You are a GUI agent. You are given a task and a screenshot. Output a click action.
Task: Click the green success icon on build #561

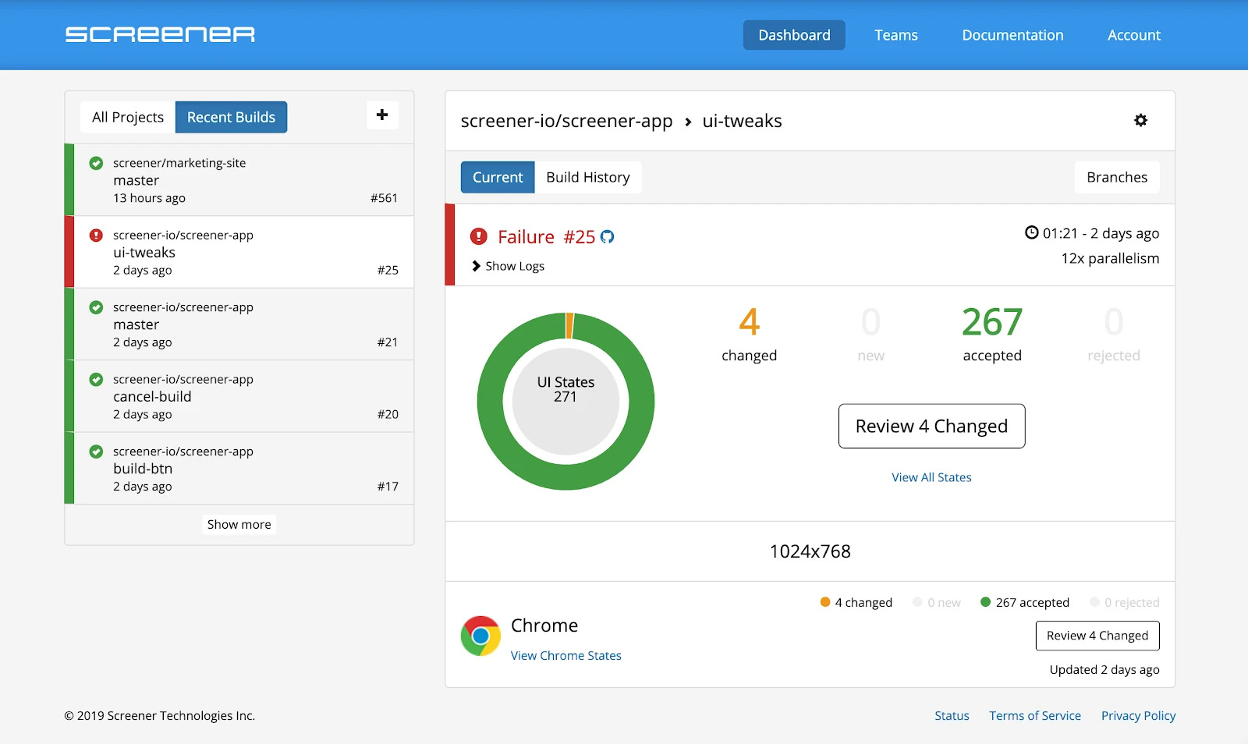point(95,163)
